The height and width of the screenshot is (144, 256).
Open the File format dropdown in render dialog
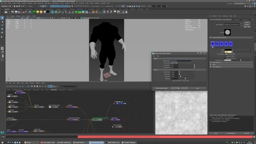(x=174, y=63)
